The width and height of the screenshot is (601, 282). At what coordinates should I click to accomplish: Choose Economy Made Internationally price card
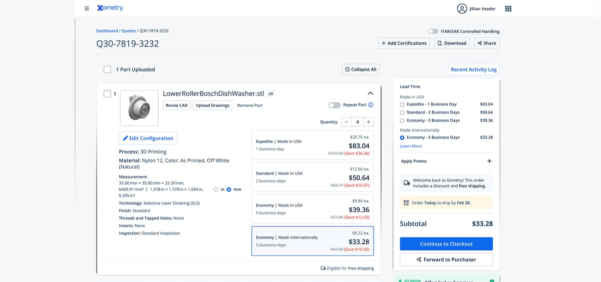pyautogui.click(x=313, y=241)
